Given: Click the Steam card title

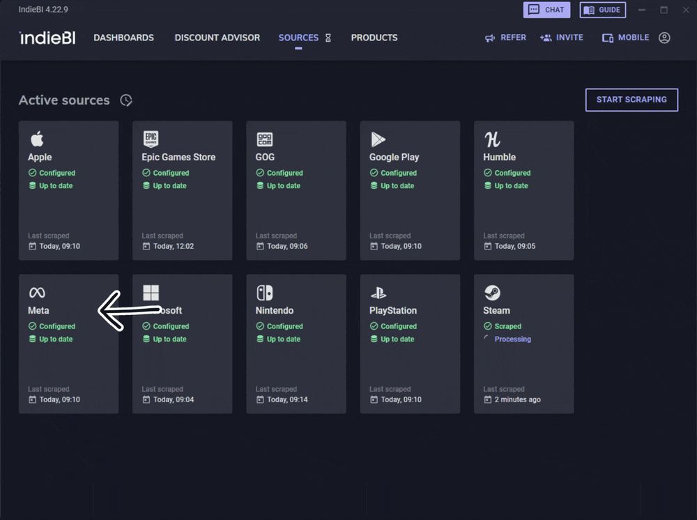Looking at the screenshot, I should (496, 310).
